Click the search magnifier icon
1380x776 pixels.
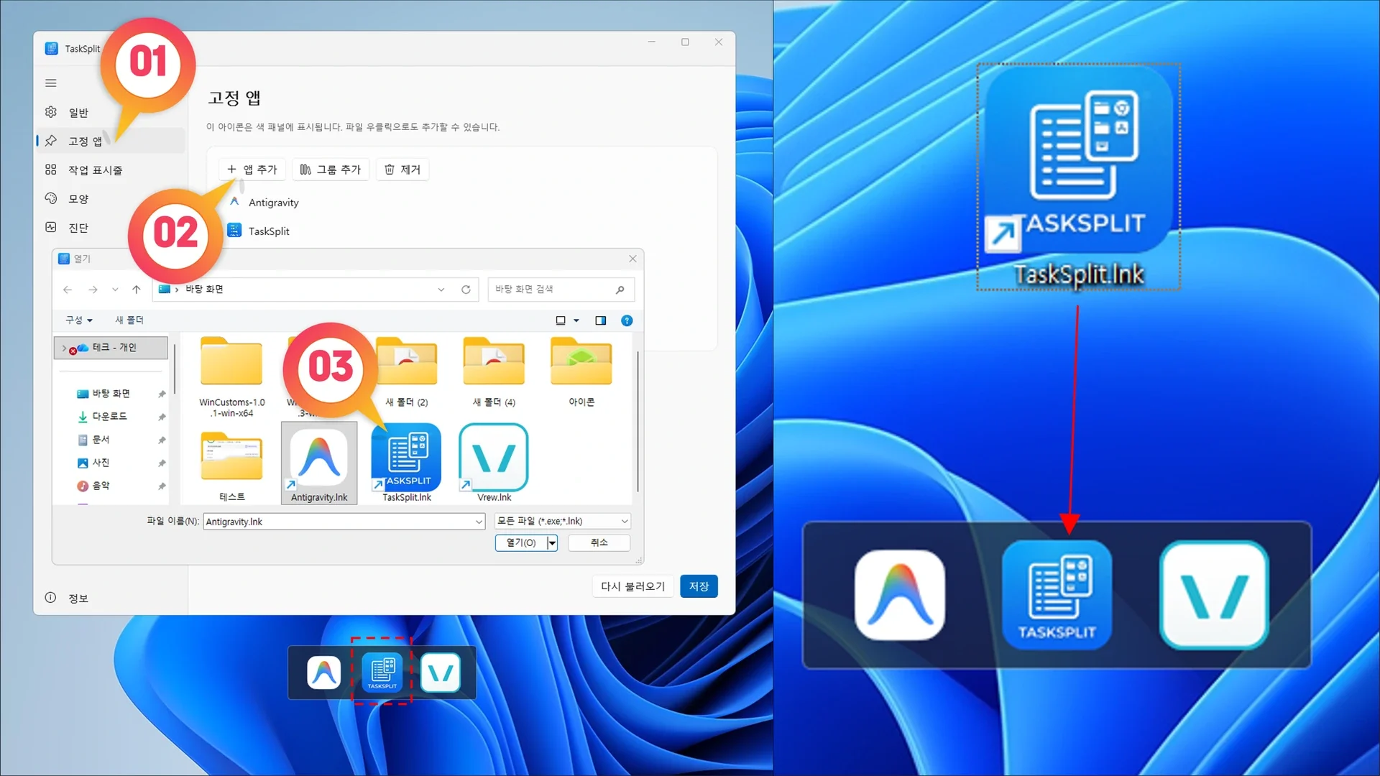pos(620,290)
